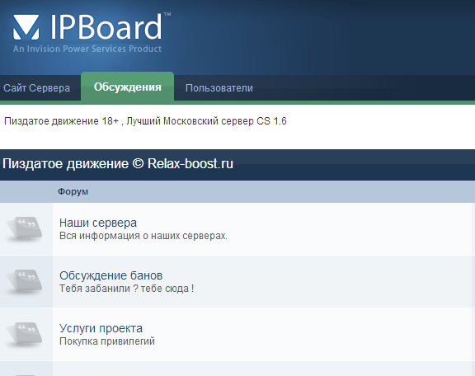Click forum status icon beside Услуги проекта
Viewport: 475px width, 376px height.
24,334
